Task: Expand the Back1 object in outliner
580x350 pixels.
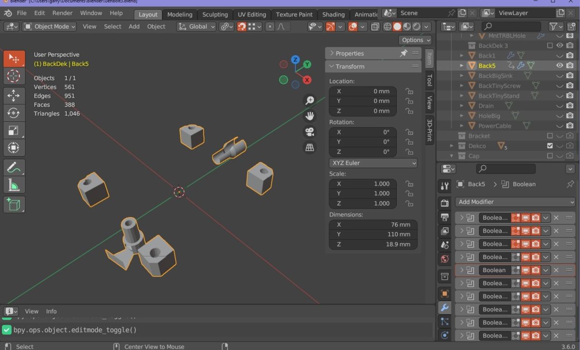Action: point(462,56)
